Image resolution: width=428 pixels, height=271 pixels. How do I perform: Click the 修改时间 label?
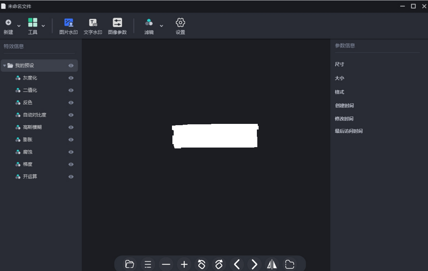click(x=344, y=118)
